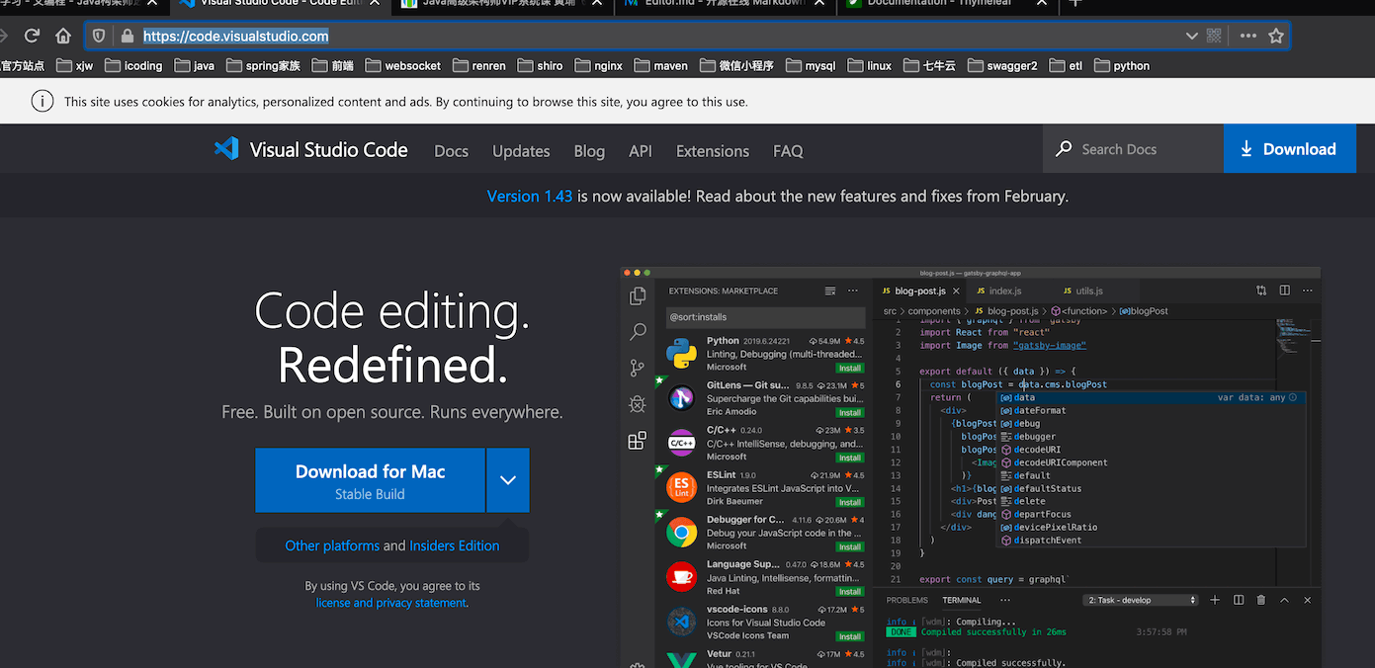Show site security info via the padlock icon
Viewport: 1375px width, 668px height.
[127, 36]
